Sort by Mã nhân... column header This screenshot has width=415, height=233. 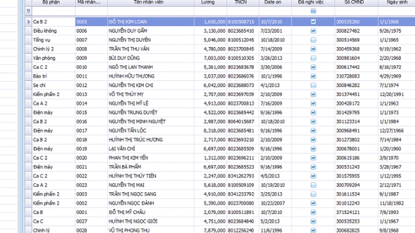tap(91, 2)
